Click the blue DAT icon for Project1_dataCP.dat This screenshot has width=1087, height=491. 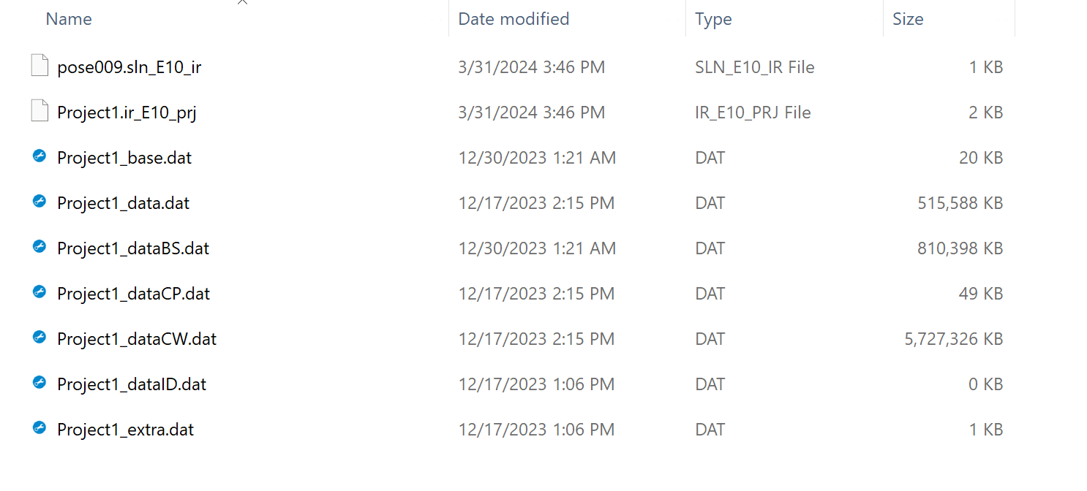tap(39, 292)
